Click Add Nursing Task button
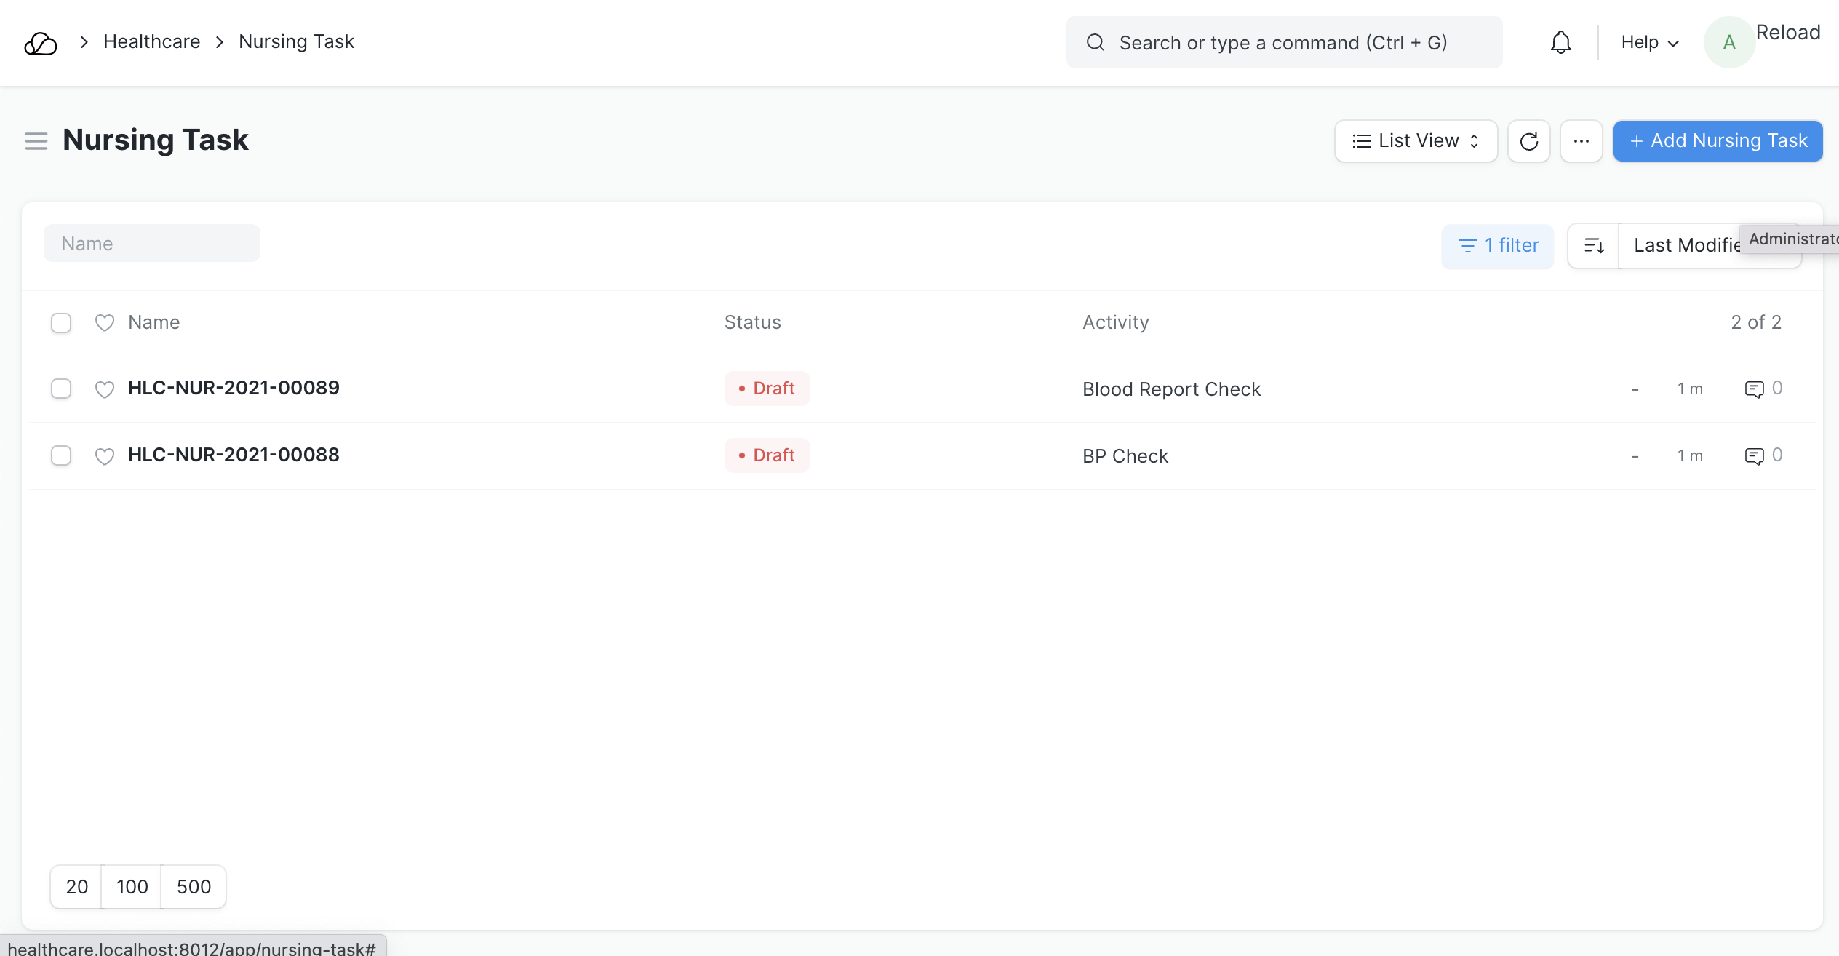This screenshot has height=956, width=1839. [1718, 140]
